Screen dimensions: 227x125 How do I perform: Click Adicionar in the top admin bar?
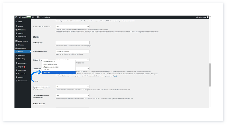(47, 17)
